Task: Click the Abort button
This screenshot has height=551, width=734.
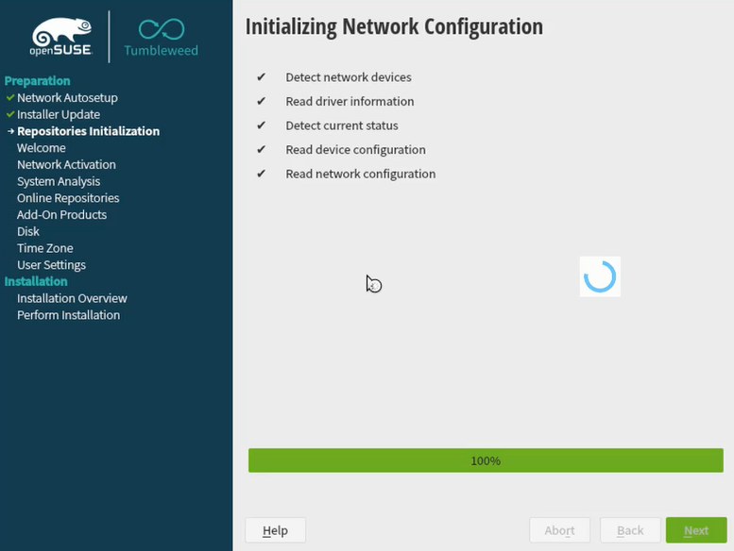Action: coord(559,530)
